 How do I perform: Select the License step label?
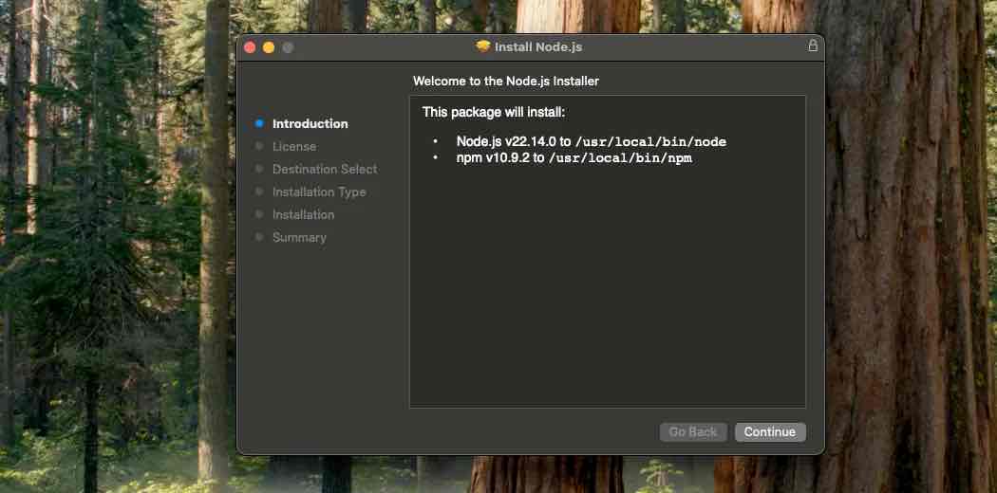[294, 147]
